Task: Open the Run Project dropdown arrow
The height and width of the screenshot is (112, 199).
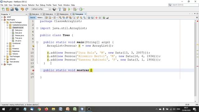Action: tap(72, 9)
